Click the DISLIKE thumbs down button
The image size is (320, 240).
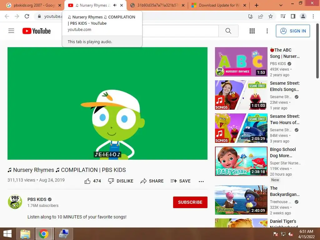pyautogui.click(x=121, y=181)
